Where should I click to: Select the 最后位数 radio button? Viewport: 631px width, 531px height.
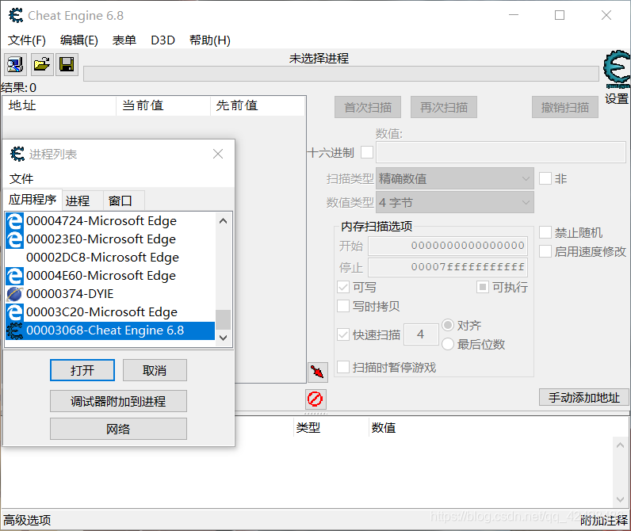click(448, 344)
